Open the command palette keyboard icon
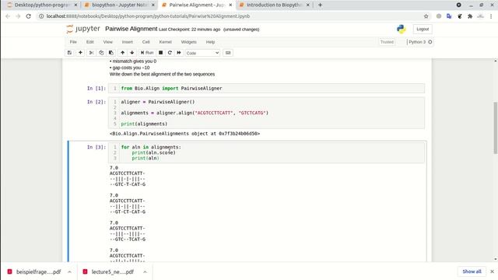 (228, 53)
